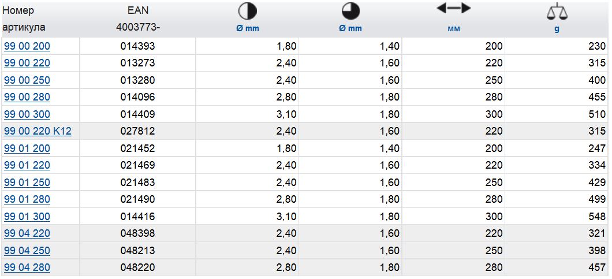Select article 99 00 300 link
The height and width of the screenshot is (279, 612).
pyautogui.click(x=27, y=114)
